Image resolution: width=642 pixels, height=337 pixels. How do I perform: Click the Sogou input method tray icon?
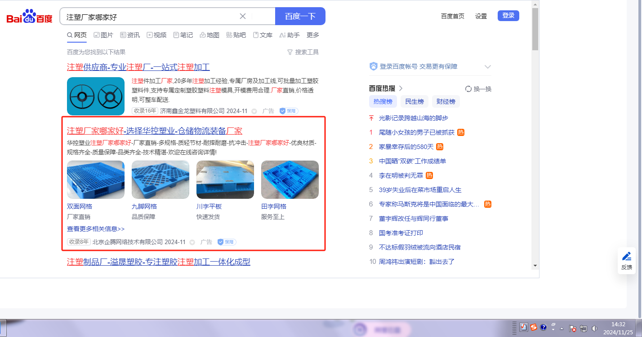[534, 327]
